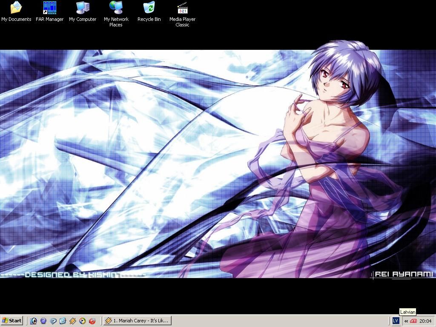Select the Recycle Bin icon
The width and height of the screenshot is (436, 327).
[x=149, y=11]
